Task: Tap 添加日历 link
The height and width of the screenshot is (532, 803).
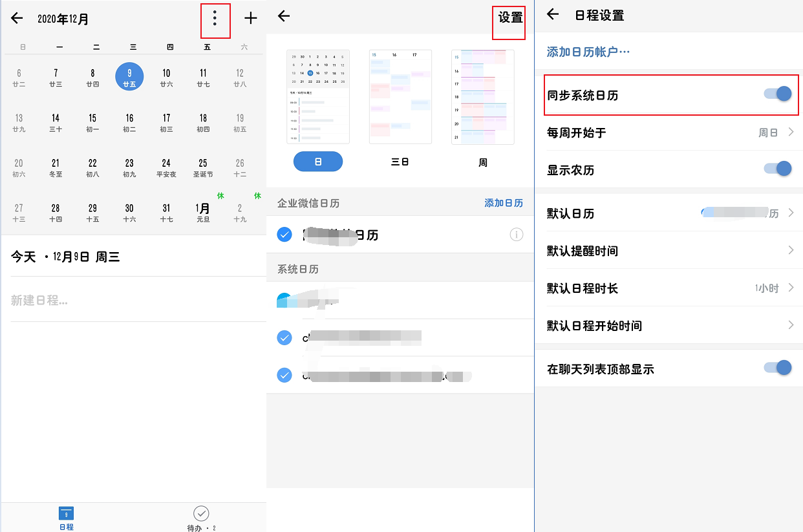Action: click(504, 203)
